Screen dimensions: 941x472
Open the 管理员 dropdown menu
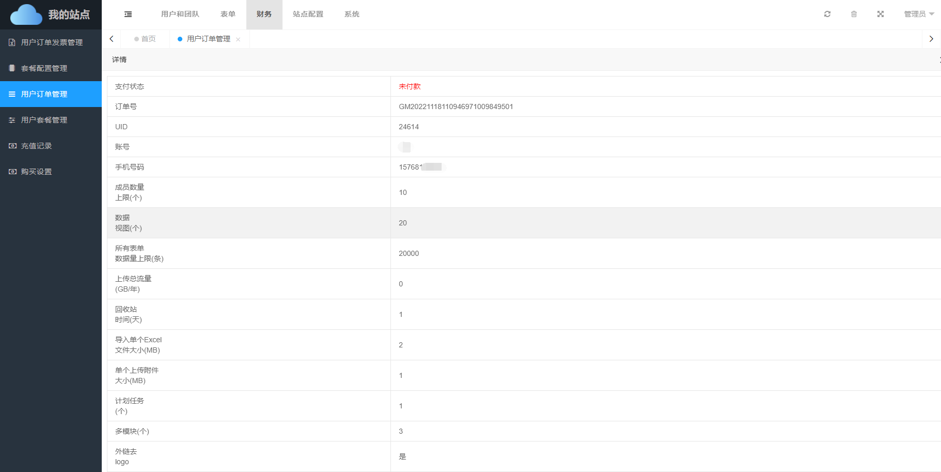[919, 14]
